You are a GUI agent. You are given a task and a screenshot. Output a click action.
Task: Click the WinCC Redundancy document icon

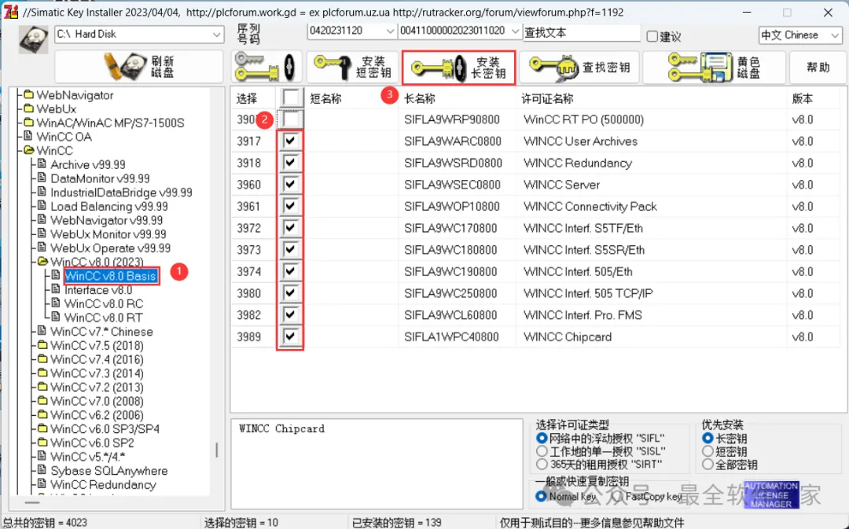coord(42,485)
